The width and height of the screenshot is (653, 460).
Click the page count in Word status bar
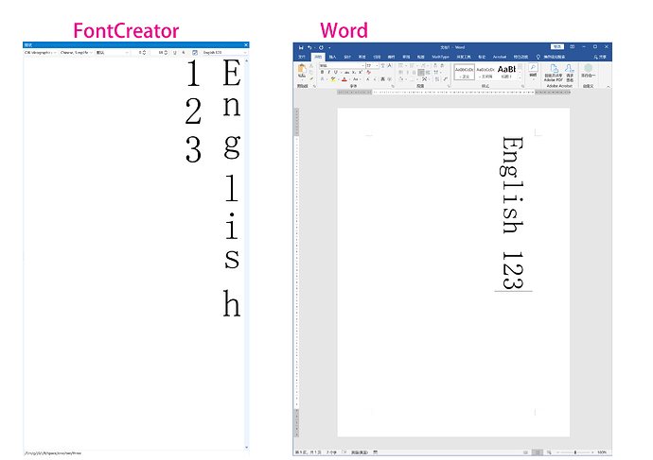[309, 452]
